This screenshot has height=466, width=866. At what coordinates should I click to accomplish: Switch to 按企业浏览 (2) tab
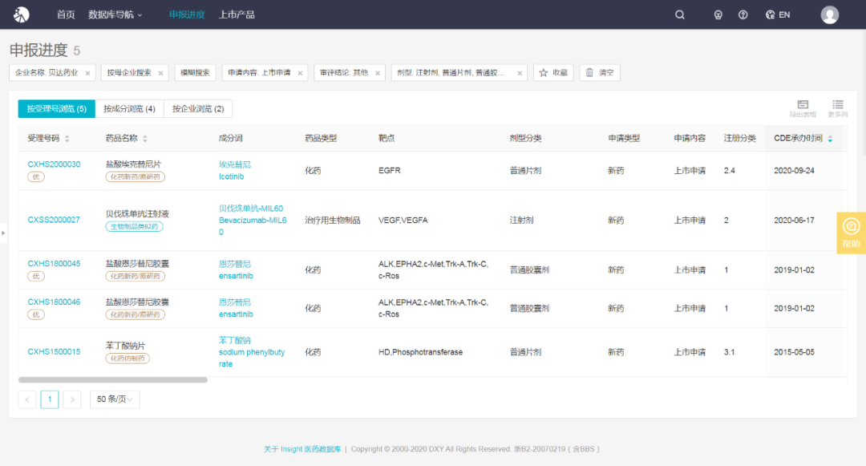point(198,109)
